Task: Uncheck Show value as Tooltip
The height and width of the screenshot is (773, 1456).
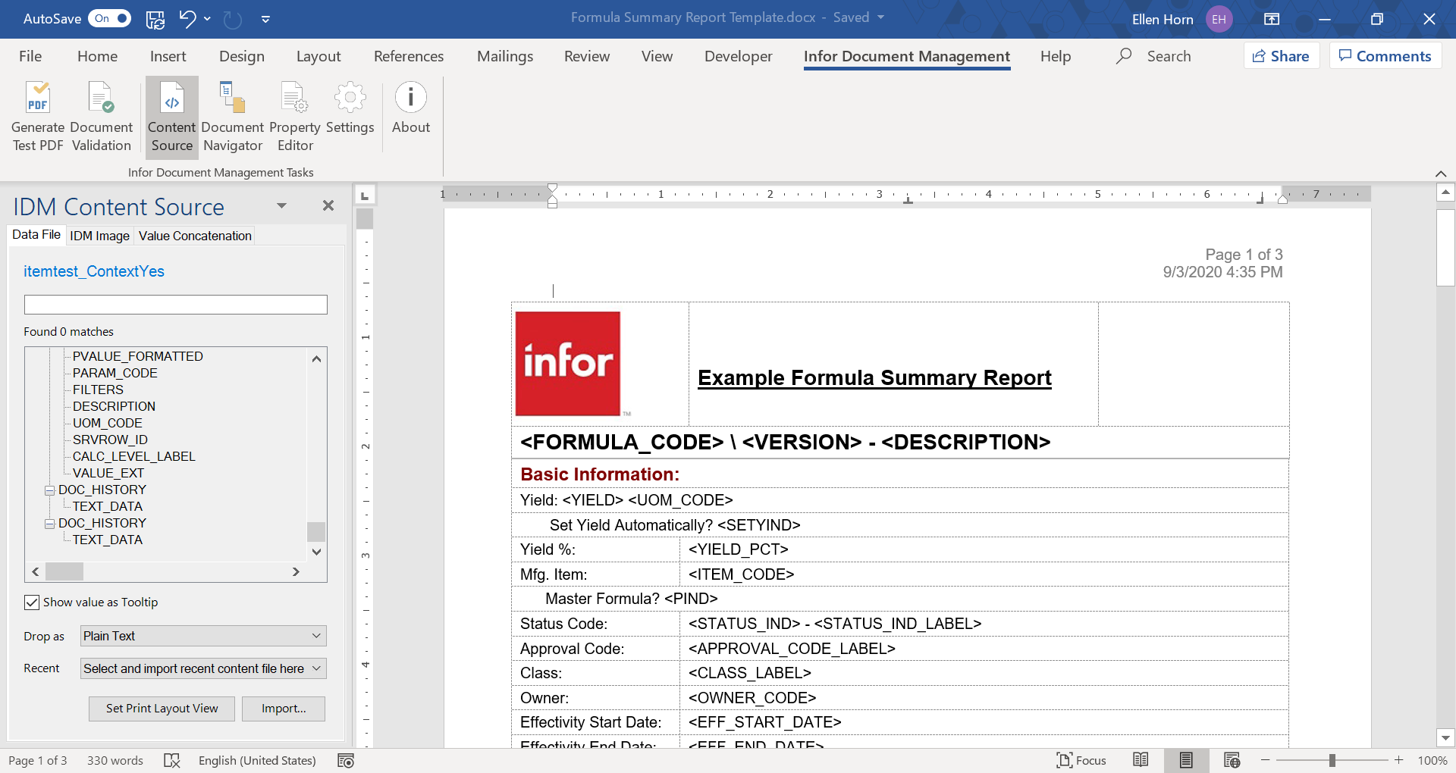Action: [x=32, y=602]
